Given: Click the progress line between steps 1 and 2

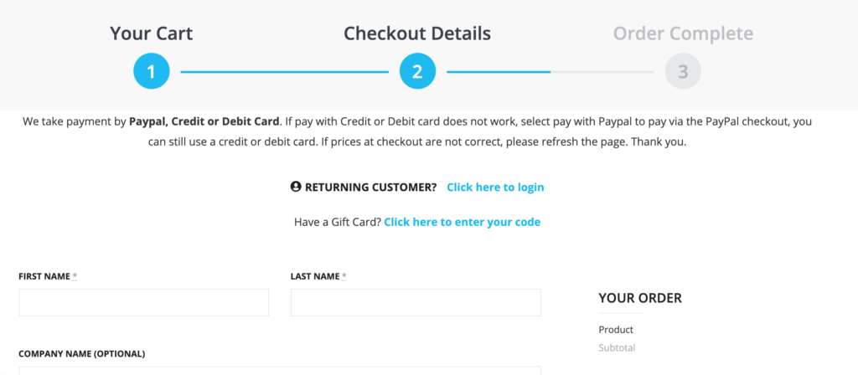Looking at the screenshot, I should (x=284, y=72).
